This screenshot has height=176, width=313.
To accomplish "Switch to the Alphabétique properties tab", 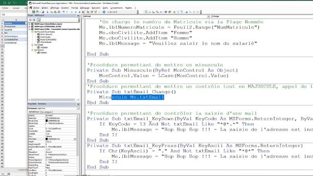I will tap(34, 112).
